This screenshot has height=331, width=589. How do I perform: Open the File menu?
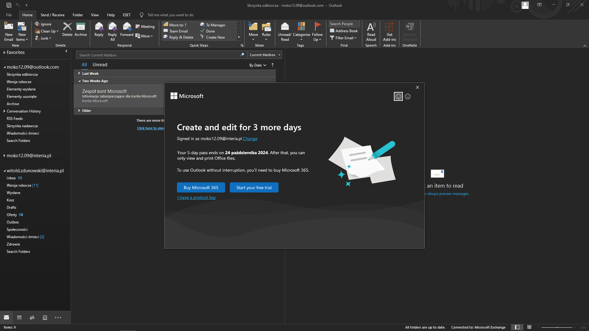tap(9, 15)
